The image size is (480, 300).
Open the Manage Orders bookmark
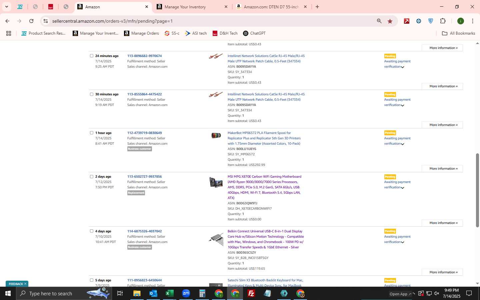pyautogui.click(x=142, y=33)
